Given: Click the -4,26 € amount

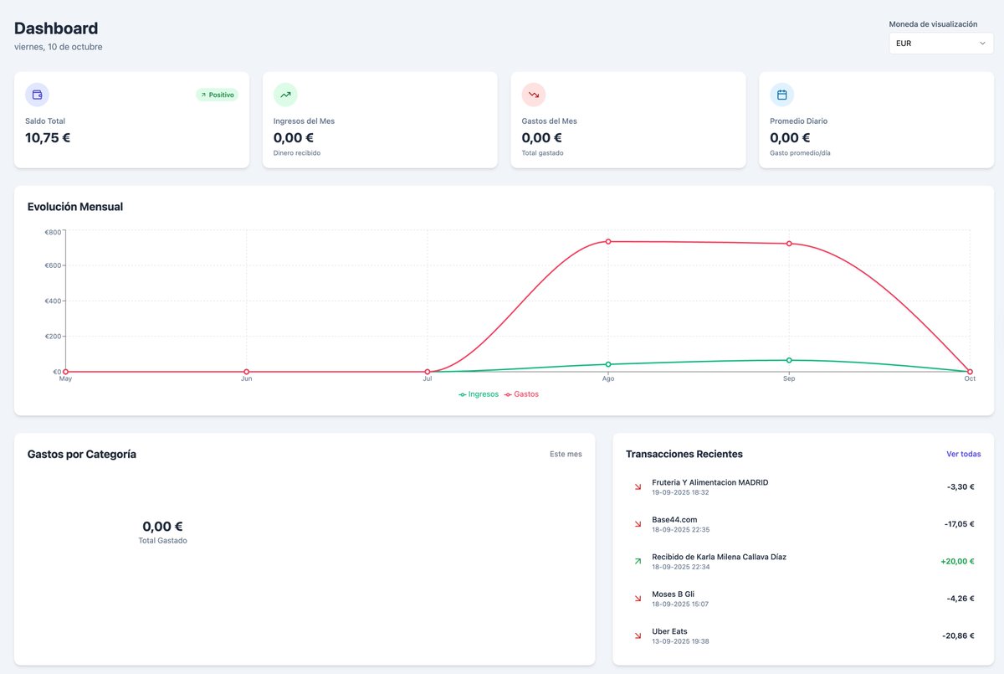Looking at the screenshot, I should point(960,599).
